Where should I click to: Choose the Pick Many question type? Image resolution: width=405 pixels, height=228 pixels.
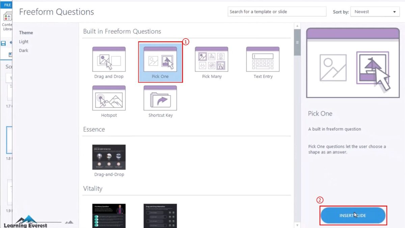pos(211,61)
